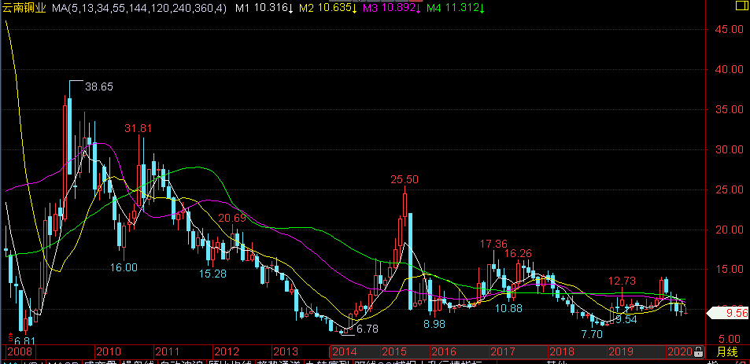The width and height of the screenshot is (750, 364).
Task: Click the 6.78 low price label
Action: [368, 329]
